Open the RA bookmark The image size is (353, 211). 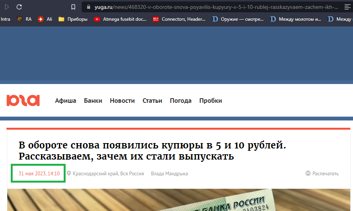pyautogui.click(x=25, y=19)
